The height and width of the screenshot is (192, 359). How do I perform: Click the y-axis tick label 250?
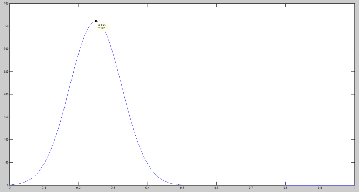tap(5, 71)
